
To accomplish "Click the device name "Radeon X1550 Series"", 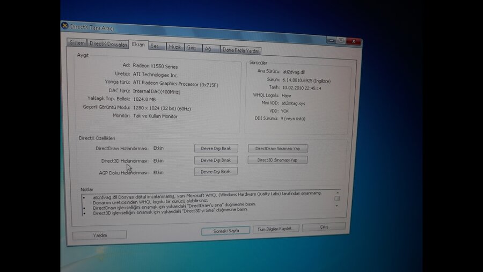I will click(x=155, y=66).
